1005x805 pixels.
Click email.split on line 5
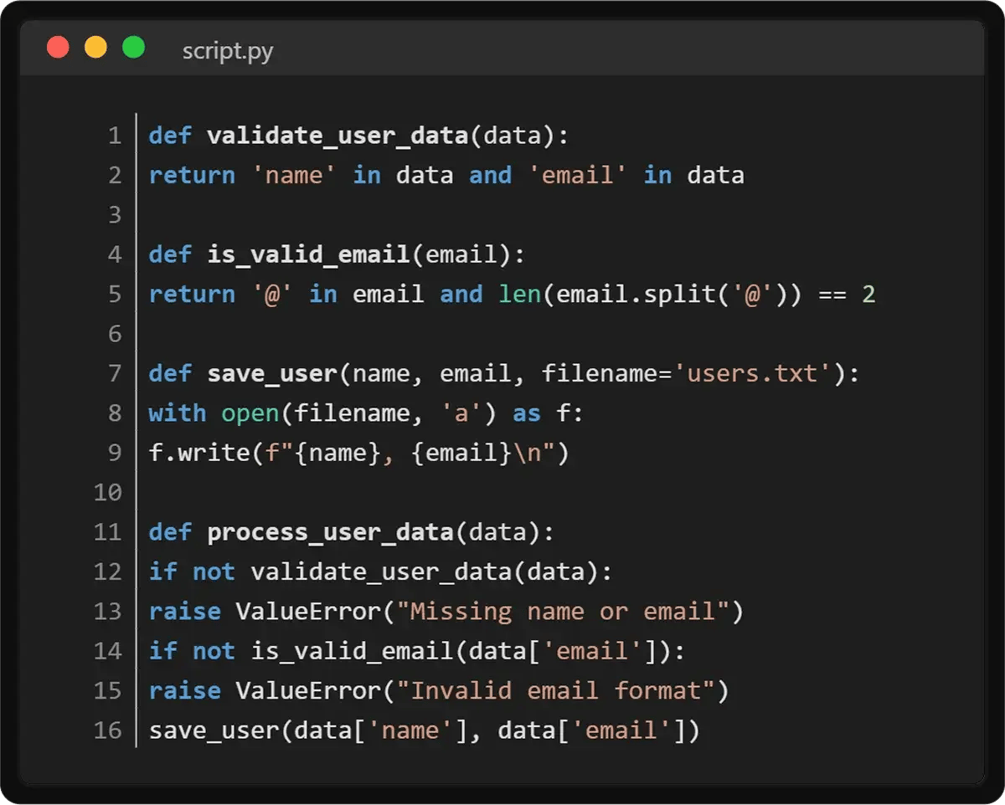[636, 295]
